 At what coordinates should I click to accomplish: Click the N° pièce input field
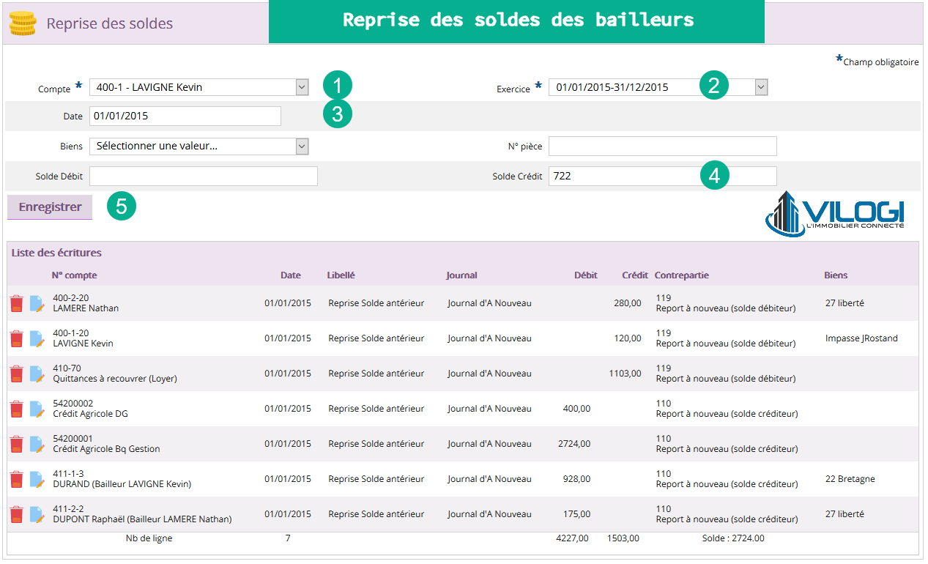pos(663,146)
